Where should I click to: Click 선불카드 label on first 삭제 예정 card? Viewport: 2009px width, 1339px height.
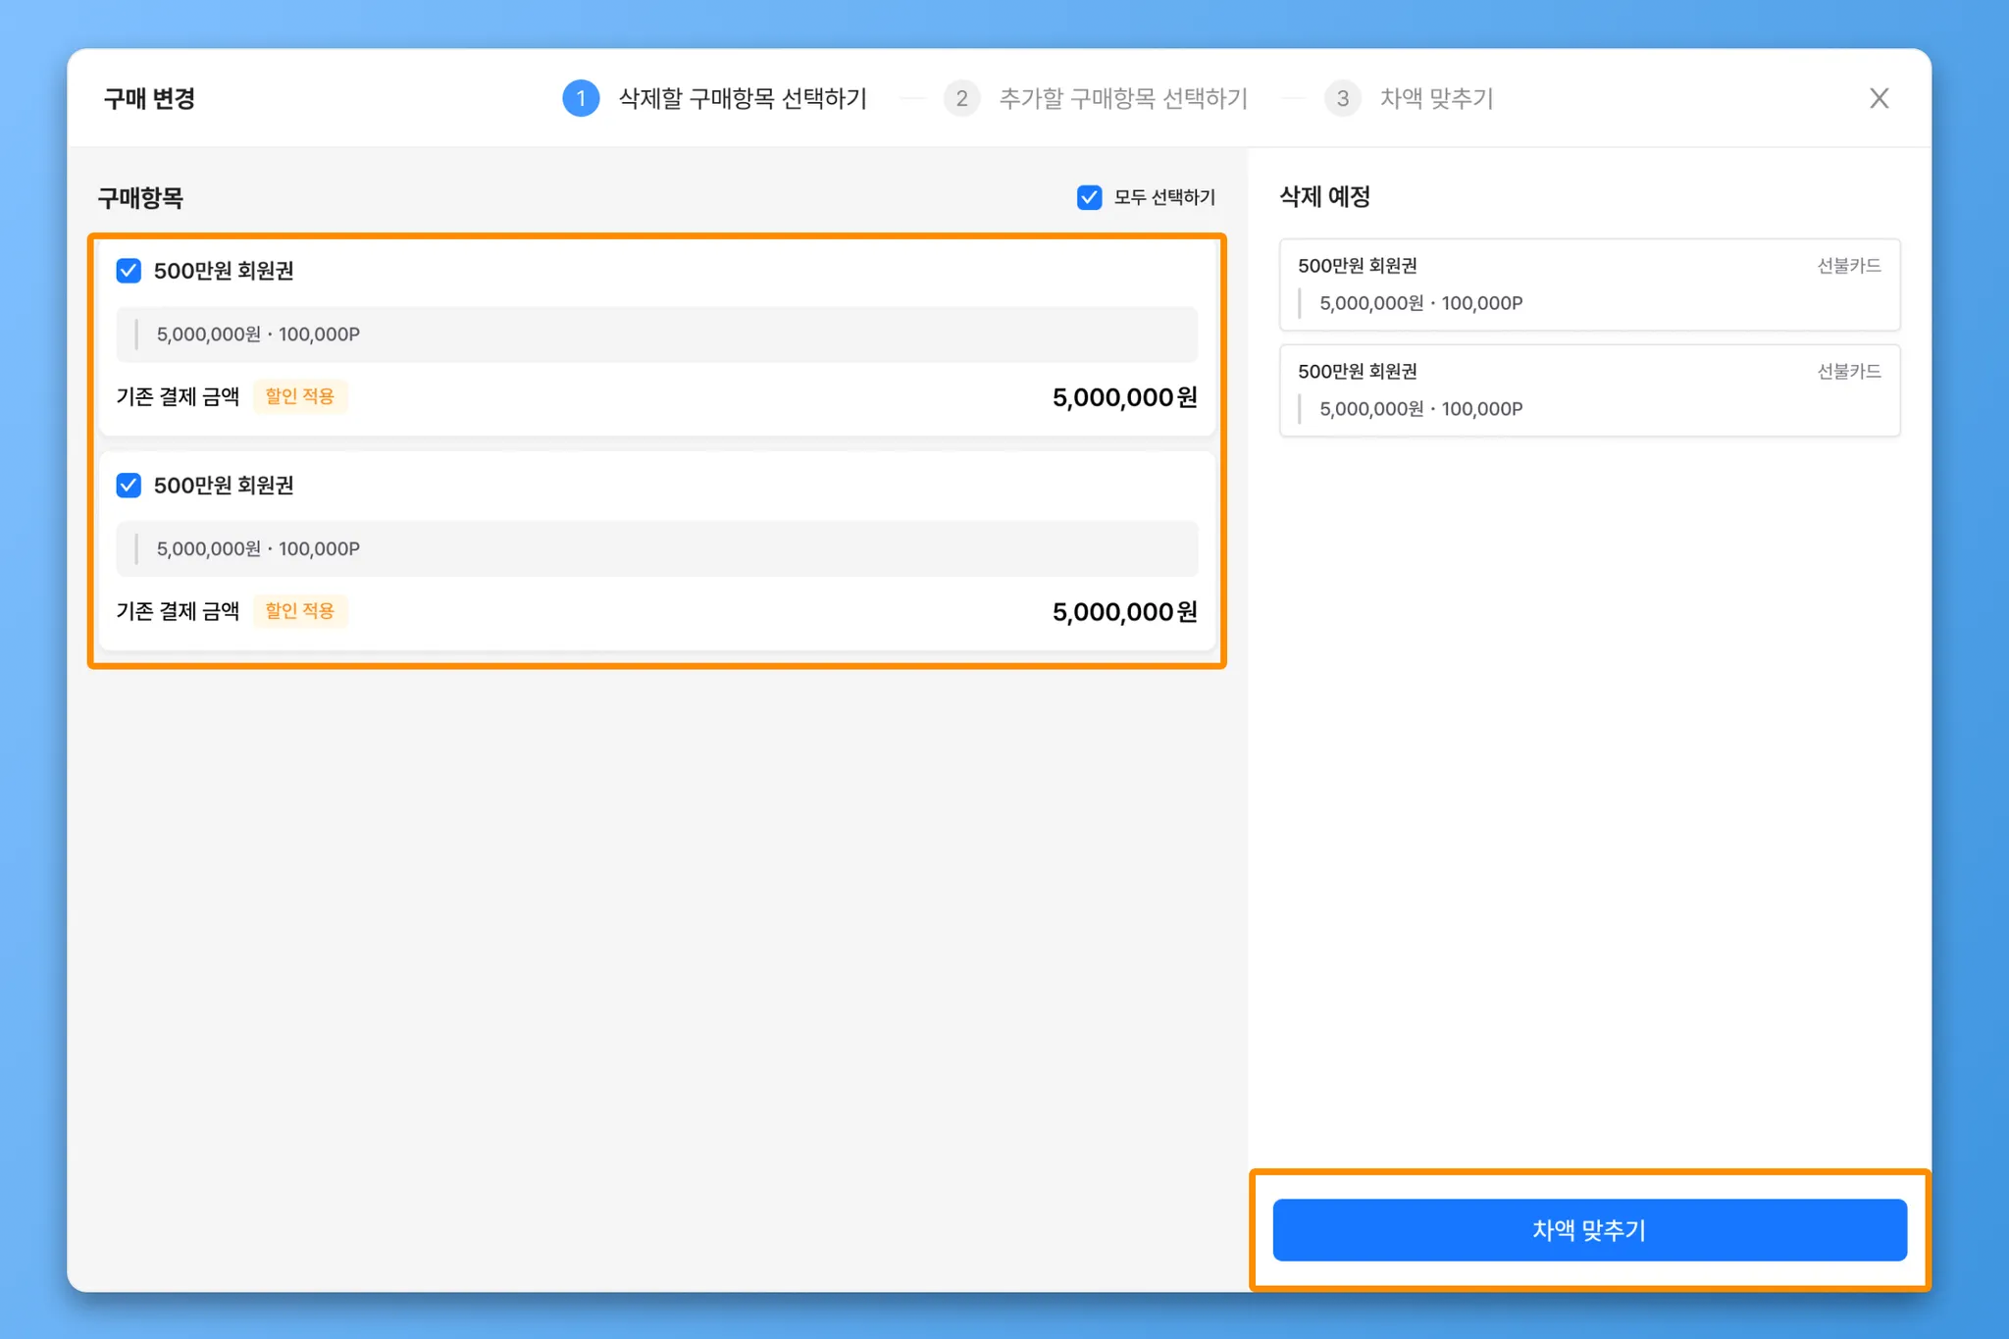click(1848, 266)
